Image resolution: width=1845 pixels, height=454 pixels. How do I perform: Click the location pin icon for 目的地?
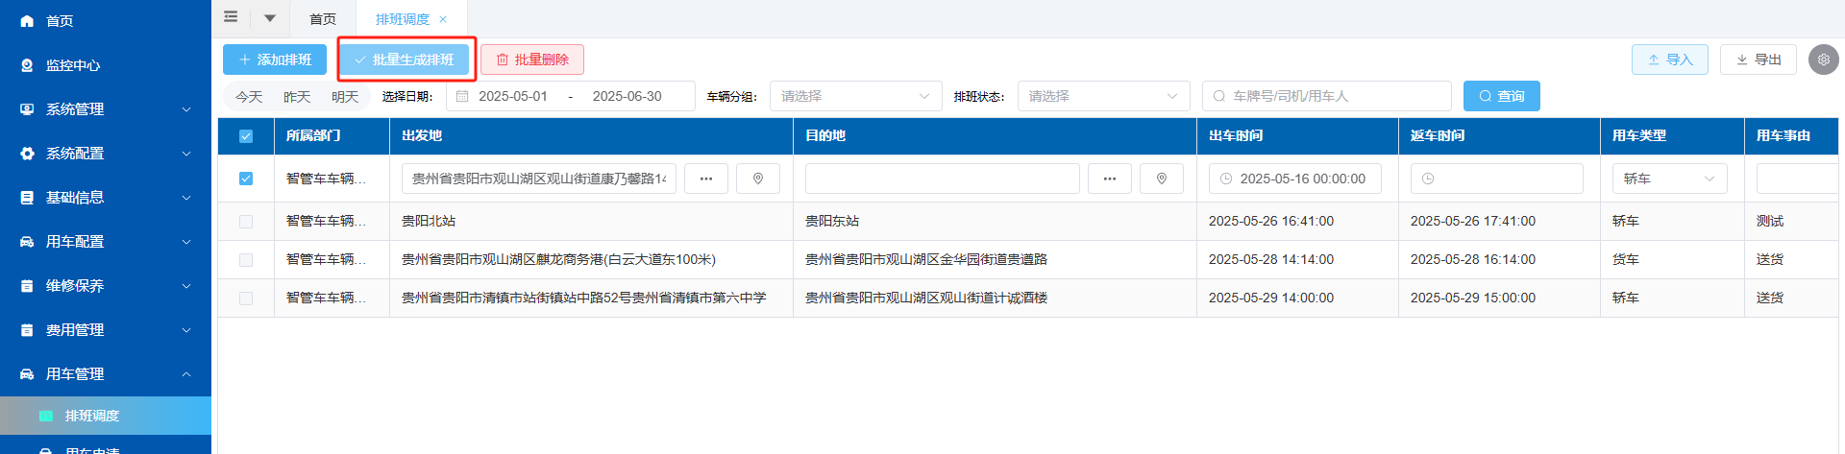coord(1161,179)
